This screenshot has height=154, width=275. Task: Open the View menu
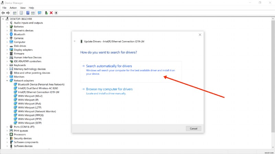pos(23,8)
